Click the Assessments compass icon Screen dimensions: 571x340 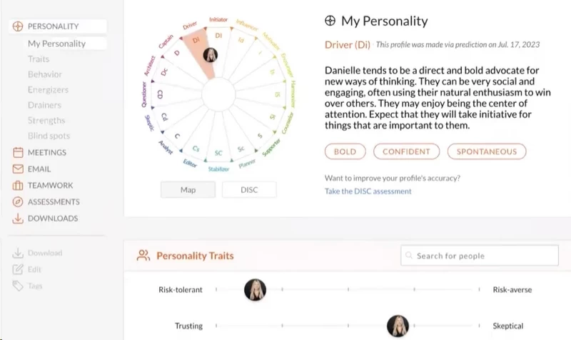point(18,201)
